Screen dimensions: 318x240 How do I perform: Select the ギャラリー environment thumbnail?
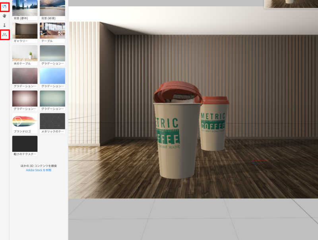[25, 31]
